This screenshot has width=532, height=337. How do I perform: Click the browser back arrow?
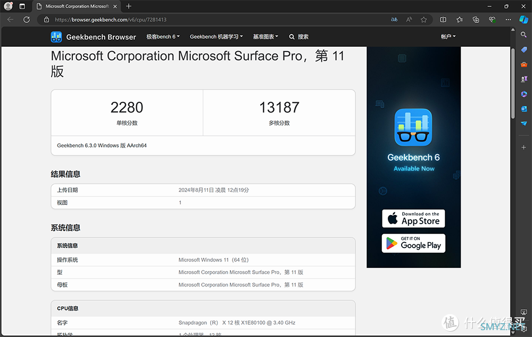tap(10, 20)
